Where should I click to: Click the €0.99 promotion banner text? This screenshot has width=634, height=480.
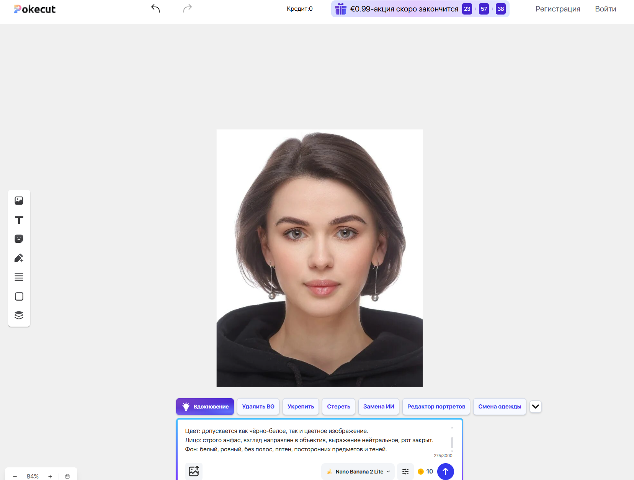point(404,9)
